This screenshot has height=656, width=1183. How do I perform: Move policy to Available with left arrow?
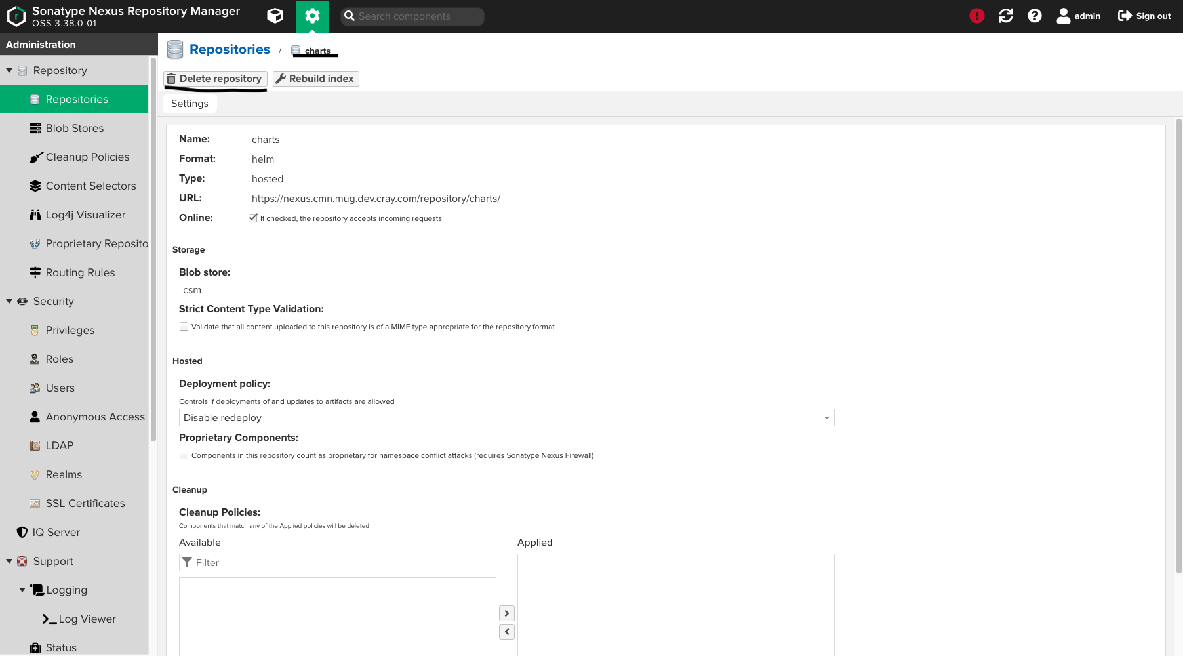(507, 632)
